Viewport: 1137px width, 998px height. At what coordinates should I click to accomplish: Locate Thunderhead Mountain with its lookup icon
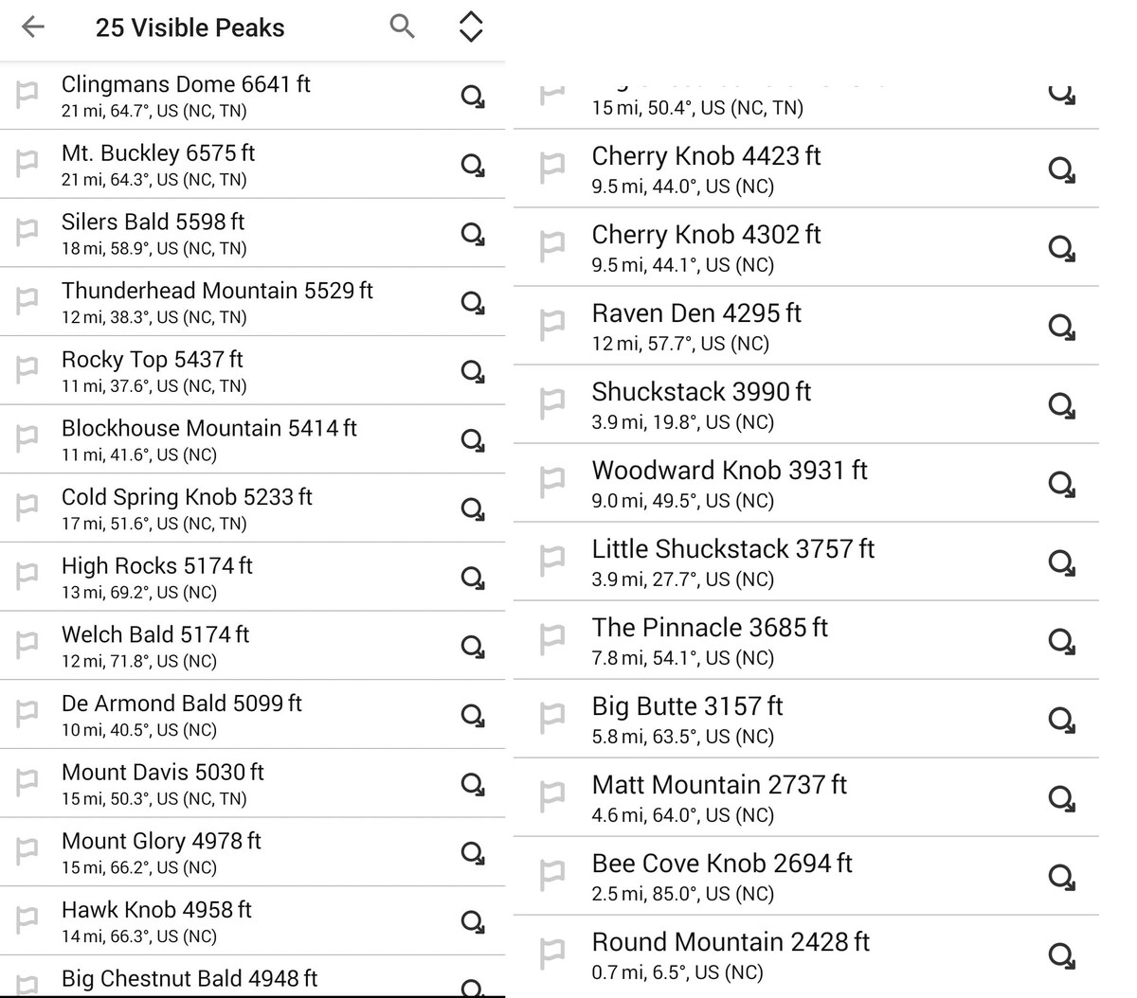click(473, 303)
